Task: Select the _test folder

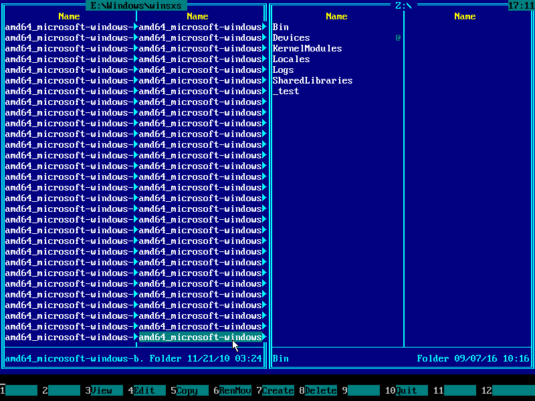Action: [x=286, y=91]
